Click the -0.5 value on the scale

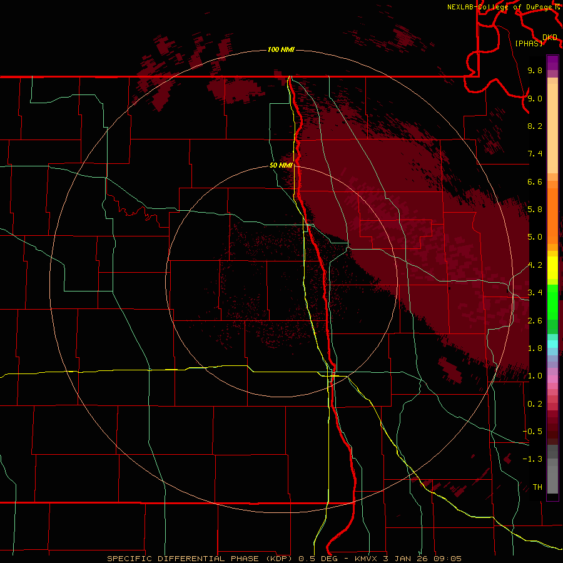click(532, 432)
